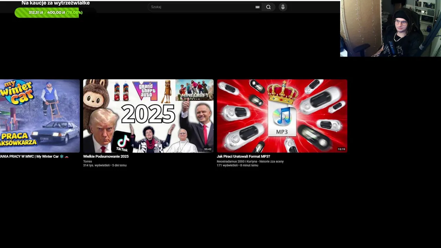Image resolution: width=441 pixels, height=248 pixels.
Task: Click "171 wyświetleń • 8 minut temu" text
Action: [x=237, y=165]
